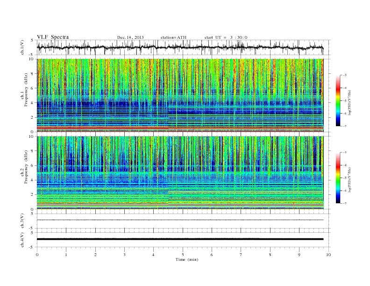
Task: Click the thick ch.4 voltage trace
Action: point(180,239)
